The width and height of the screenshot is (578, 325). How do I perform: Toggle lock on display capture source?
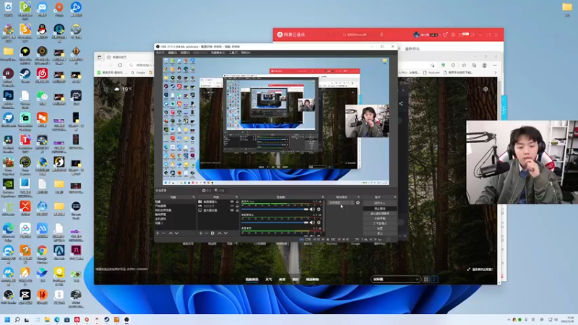pyautogui.click(x=237, y=210)
